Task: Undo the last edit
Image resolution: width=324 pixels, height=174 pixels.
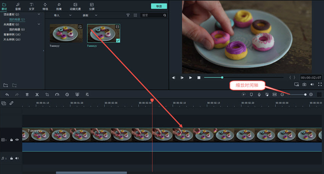Action: pyautogui.click(x=7, y=95)
